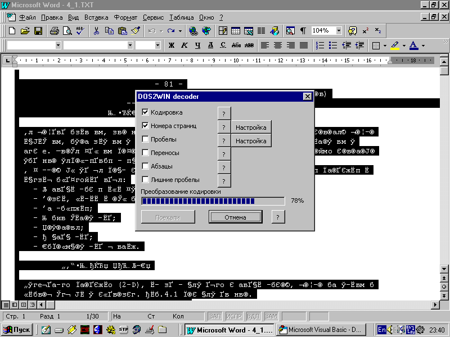Save the document with the floppy icon

coord(38,31)
